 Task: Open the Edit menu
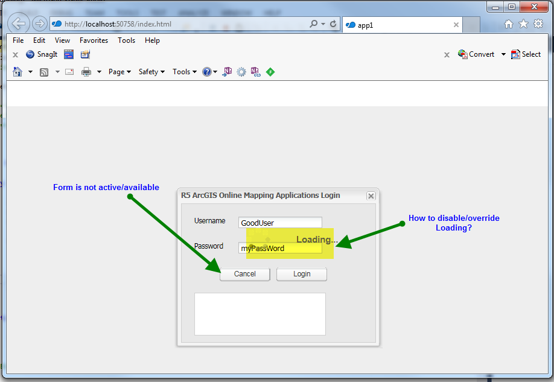[39, 40]
